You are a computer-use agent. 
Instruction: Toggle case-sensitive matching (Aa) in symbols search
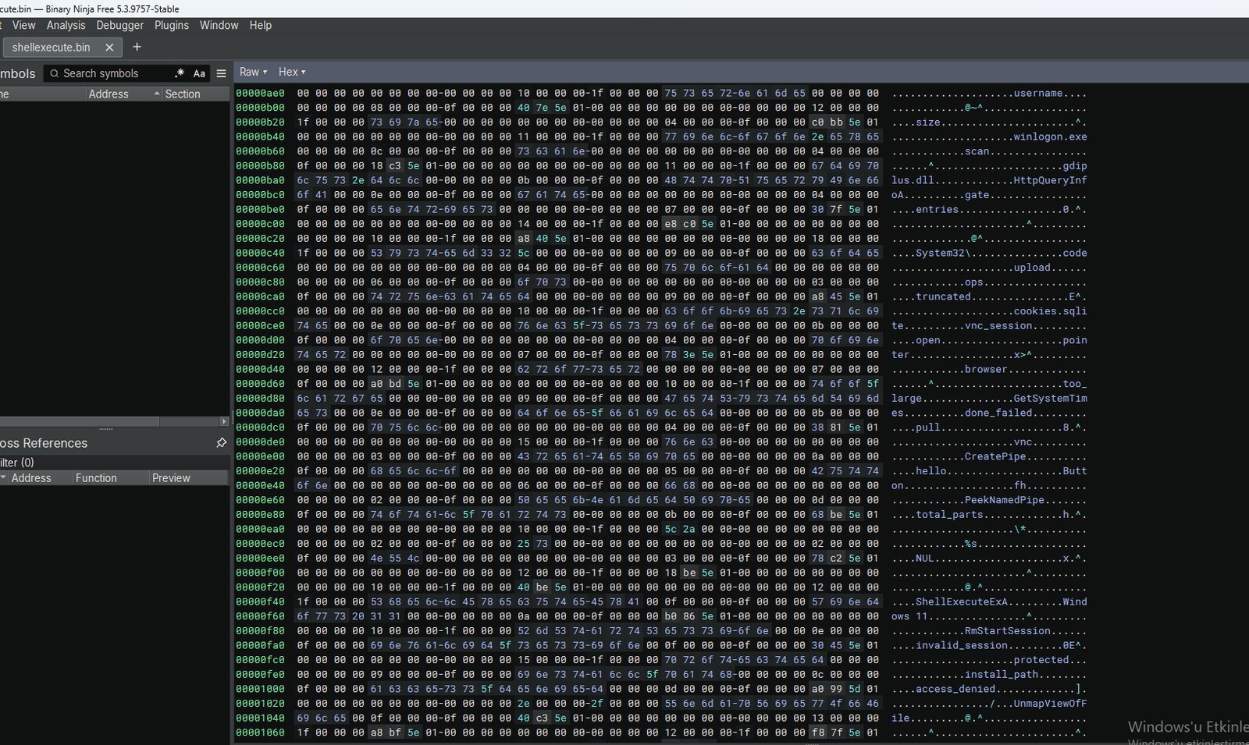(x=199, y=73)
